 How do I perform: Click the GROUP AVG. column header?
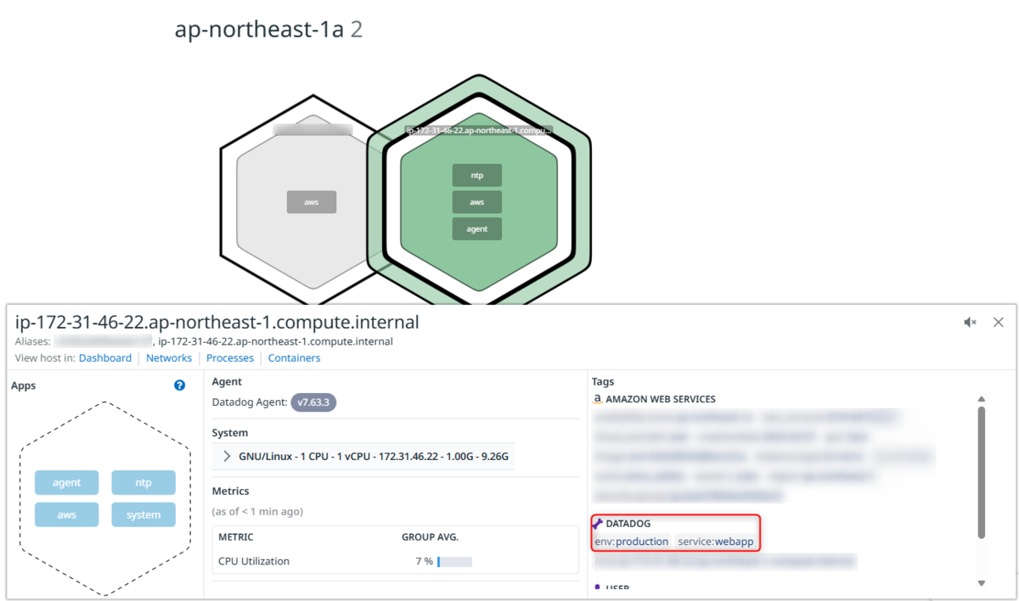[x=430, y=537]
